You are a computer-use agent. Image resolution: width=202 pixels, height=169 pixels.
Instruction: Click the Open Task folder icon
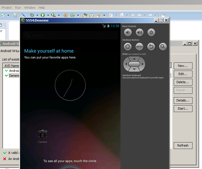tap(92, 15)
